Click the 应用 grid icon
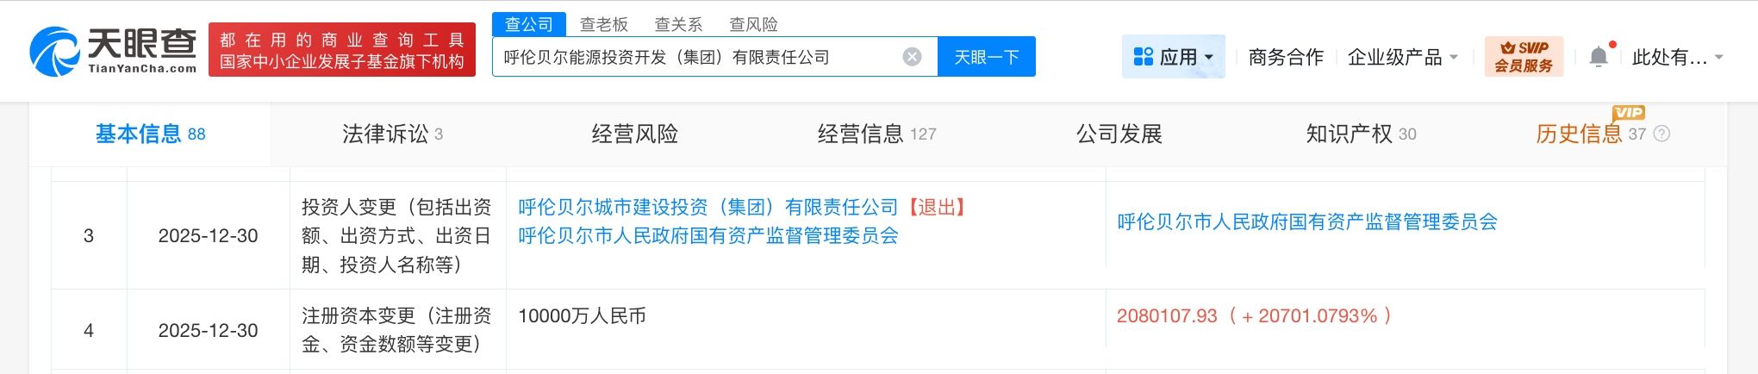Image resolution: width=1758 pixels, height=374 pixels. [1143, 57]
